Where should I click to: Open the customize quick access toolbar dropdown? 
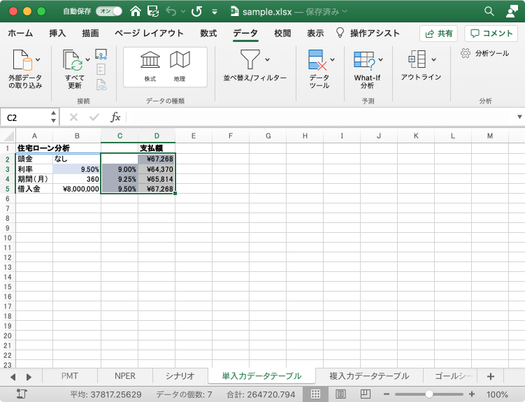pyautogui.click(x=215, y=12)
